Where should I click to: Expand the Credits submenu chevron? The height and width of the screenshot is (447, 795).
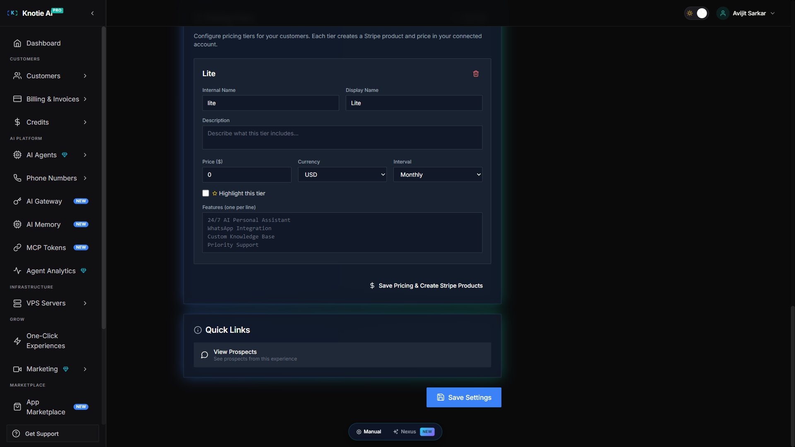pyautogui.click(x=85, y=122)
